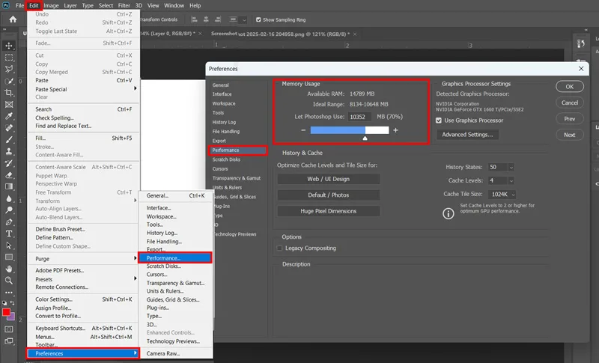
Task: Click the memory usage slider bar
Action: [x=350, y=130]
